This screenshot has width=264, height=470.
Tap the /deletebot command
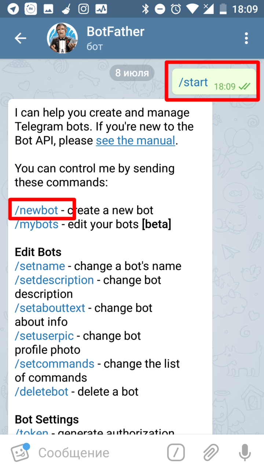pyautogui.click(x=41, y=391)
